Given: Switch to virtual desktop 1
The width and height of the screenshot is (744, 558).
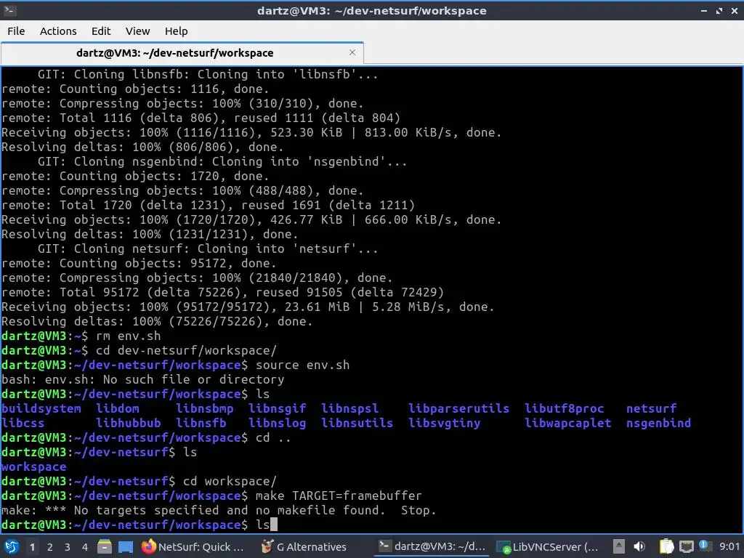Looking at the screenshot, I should [x=32, y=547].
